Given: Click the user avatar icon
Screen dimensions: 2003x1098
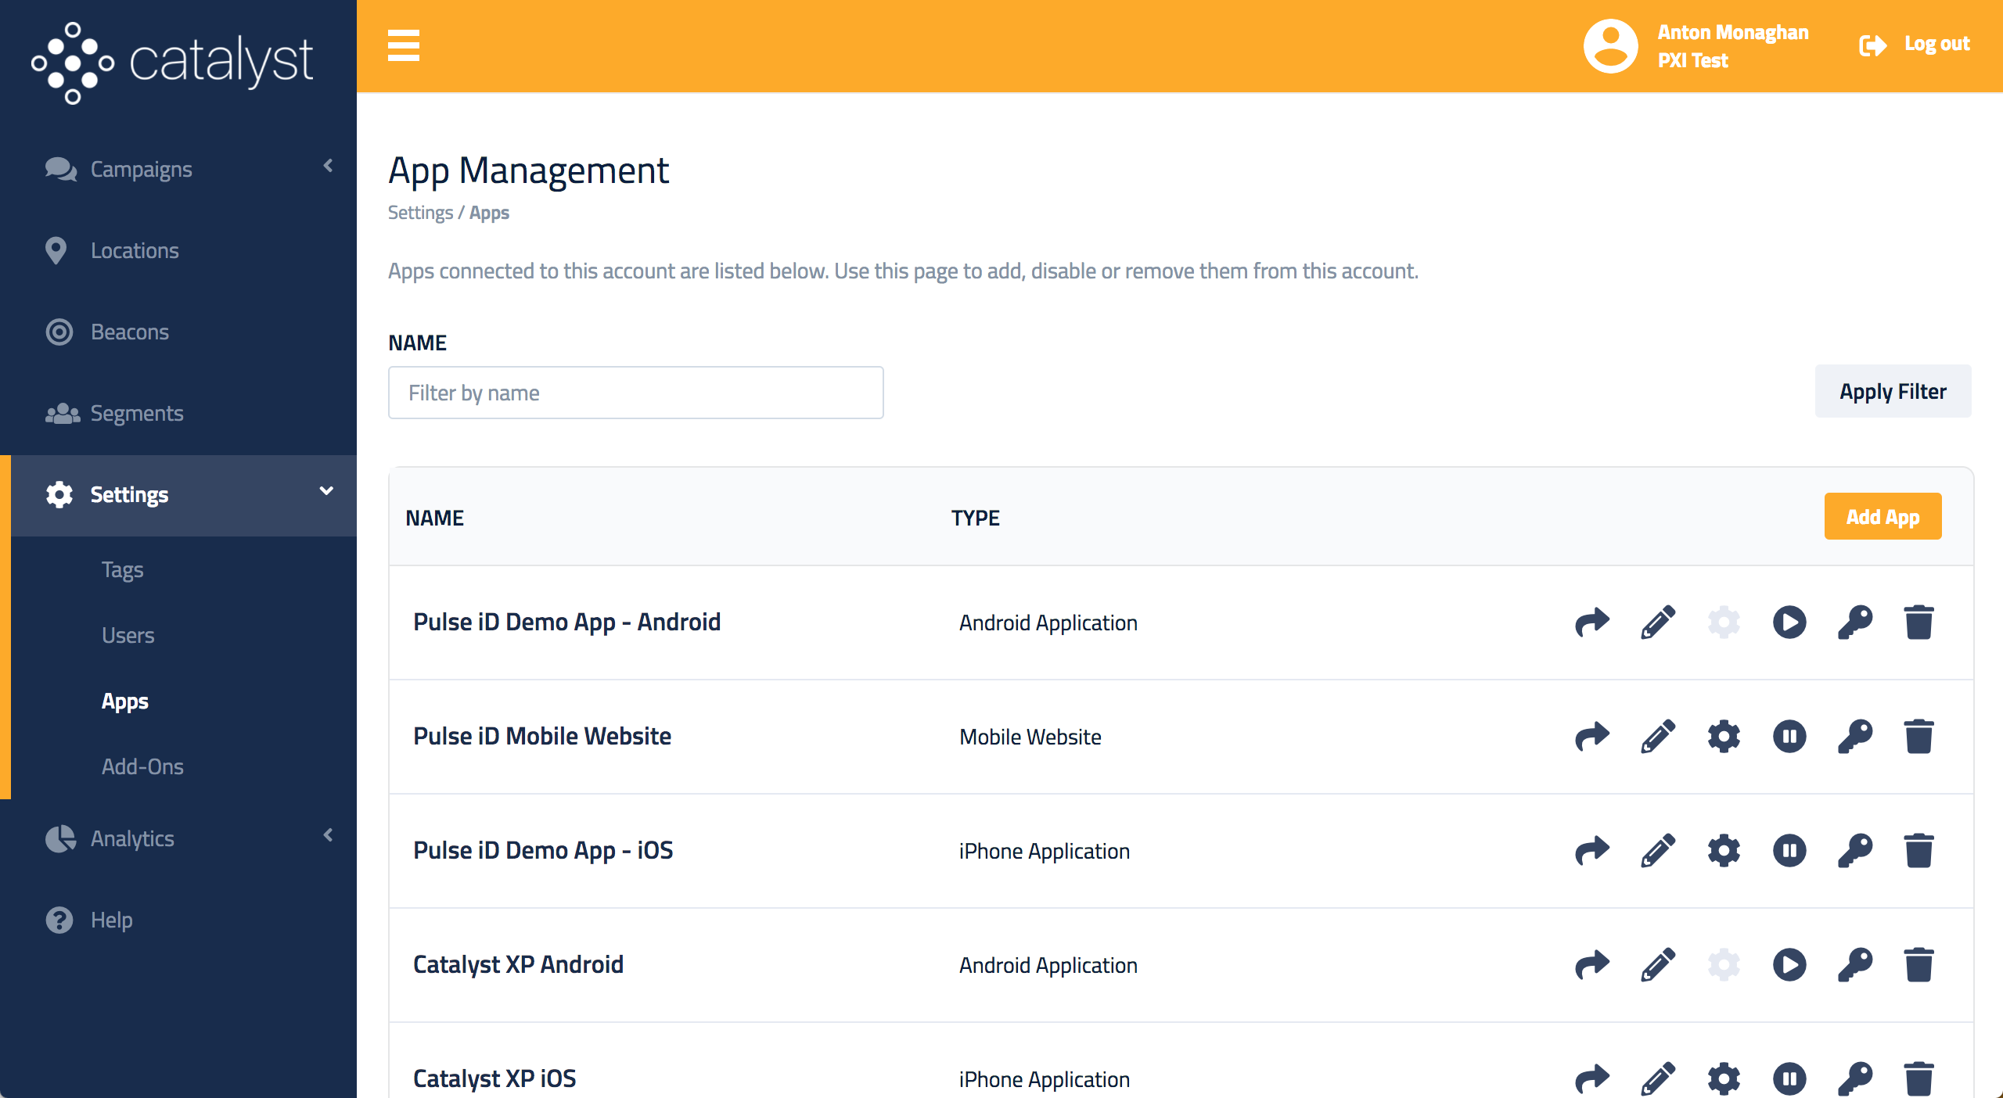Looking at the screenshot, I should pyautogui.click(x=1610, y=45).
